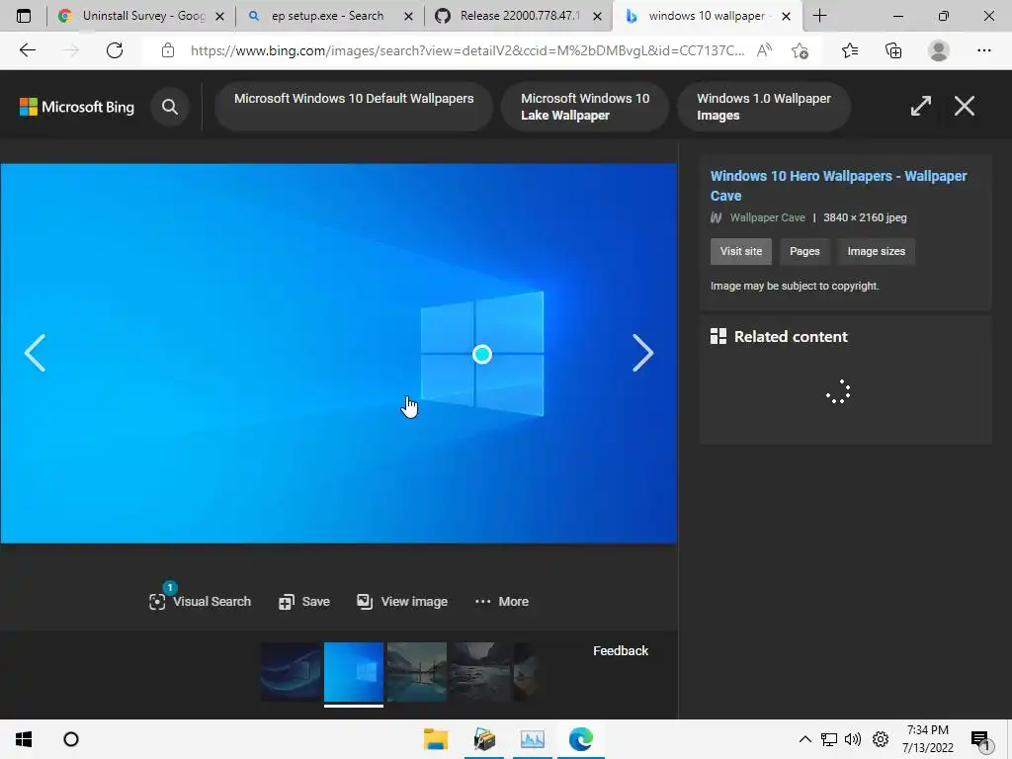Click the Feedback link
The width and height of the screenshot is (1012, 759).
point(621,650)
